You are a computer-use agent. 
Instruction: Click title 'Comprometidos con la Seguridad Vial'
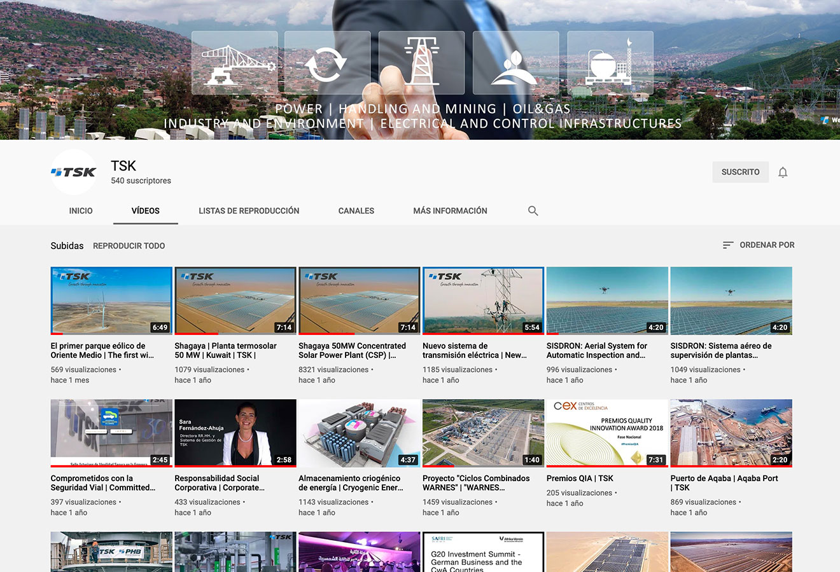click(103, 483)
